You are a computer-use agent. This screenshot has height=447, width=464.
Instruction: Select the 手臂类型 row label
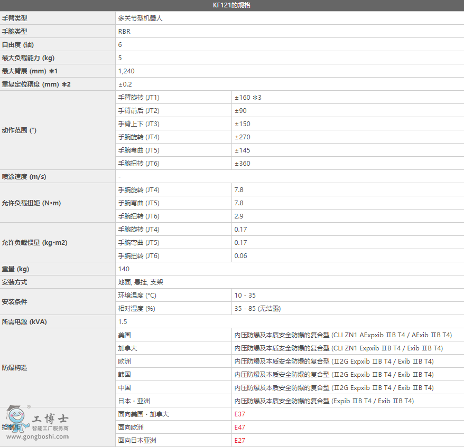point(15,18)
